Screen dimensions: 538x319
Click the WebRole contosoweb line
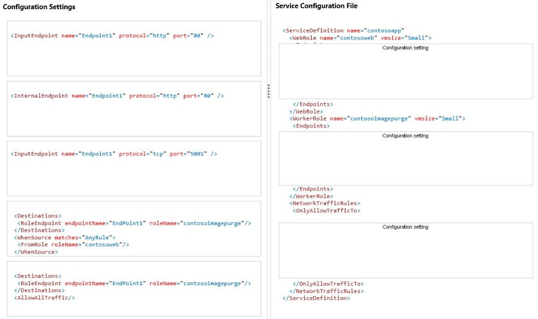click(360, 38)
